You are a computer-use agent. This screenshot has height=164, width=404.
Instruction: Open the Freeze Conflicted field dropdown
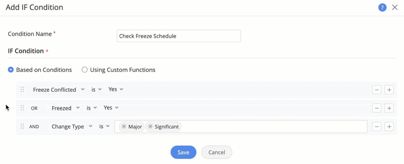tap(58, 90)
